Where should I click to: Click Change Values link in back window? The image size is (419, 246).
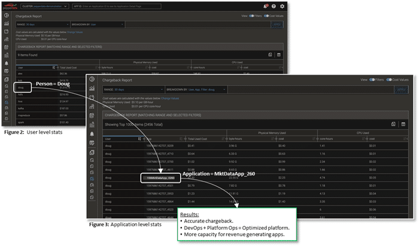[x=75, y=32]
